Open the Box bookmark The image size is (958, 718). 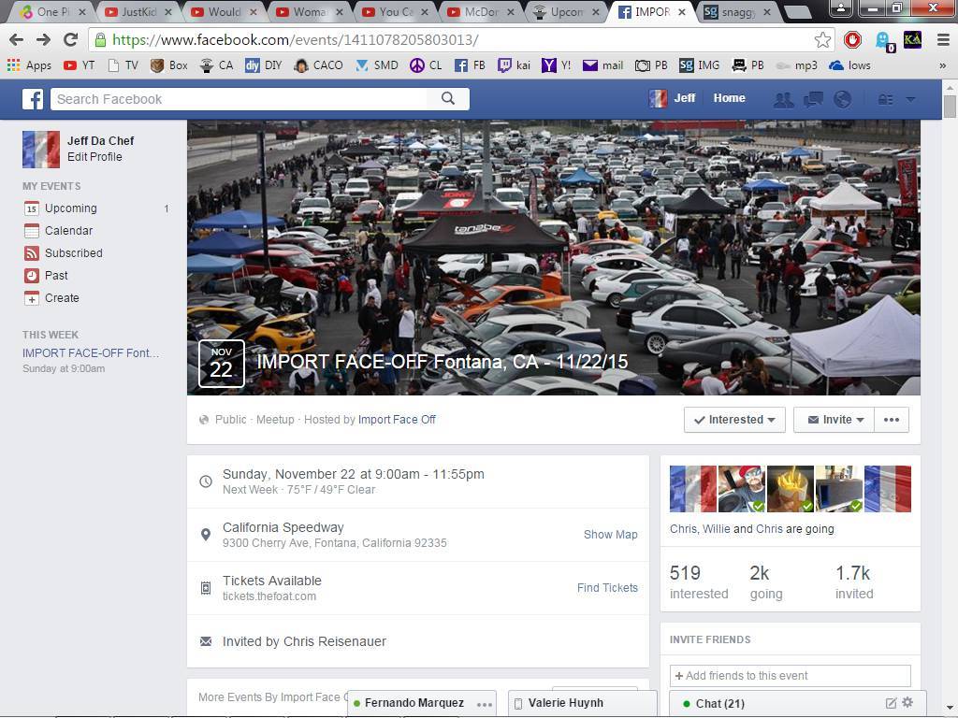click(169, 65)
